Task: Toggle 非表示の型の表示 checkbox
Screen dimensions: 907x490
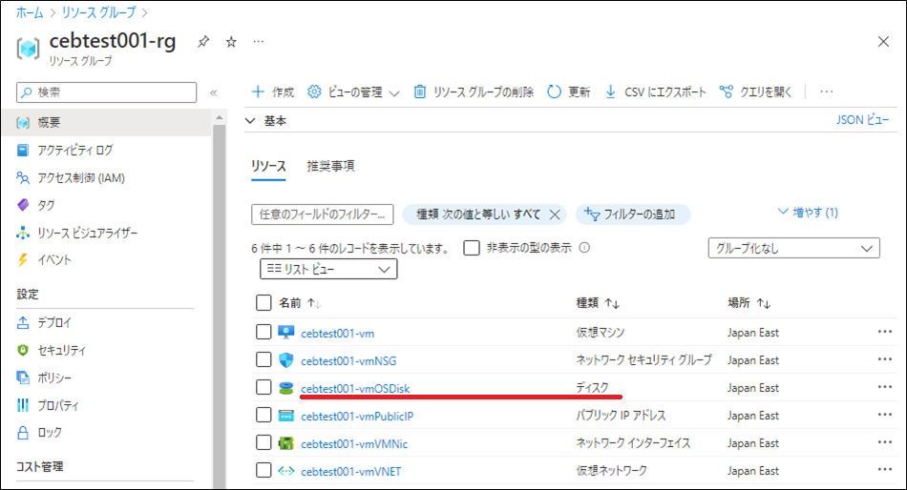Action: click(x=472, y=248)
